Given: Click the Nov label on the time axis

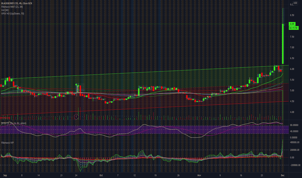Looking at the screenshot, I should tap(199, 175).
